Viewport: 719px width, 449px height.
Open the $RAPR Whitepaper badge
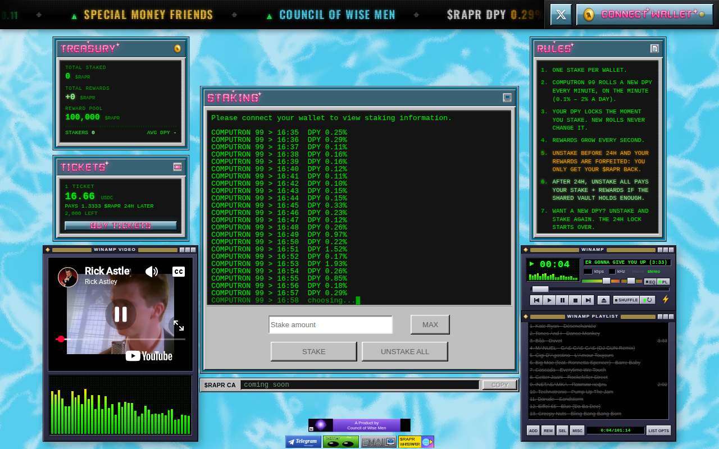[x=416, y=442]
